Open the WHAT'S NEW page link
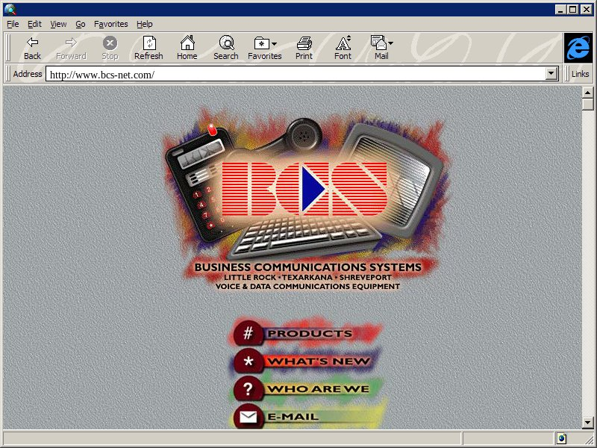Viewport: 597px width, 448px height. [316, 361]
